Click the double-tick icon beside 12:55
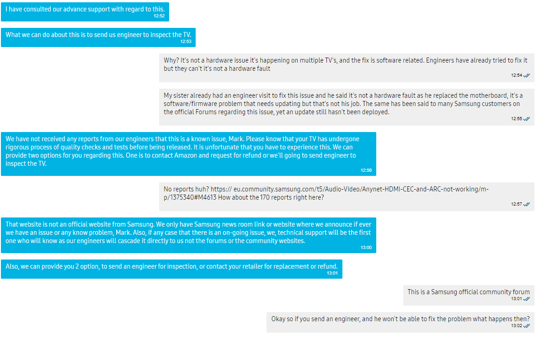Image resolution: width=539 pixels, height=339 pixels. [527, 119]
